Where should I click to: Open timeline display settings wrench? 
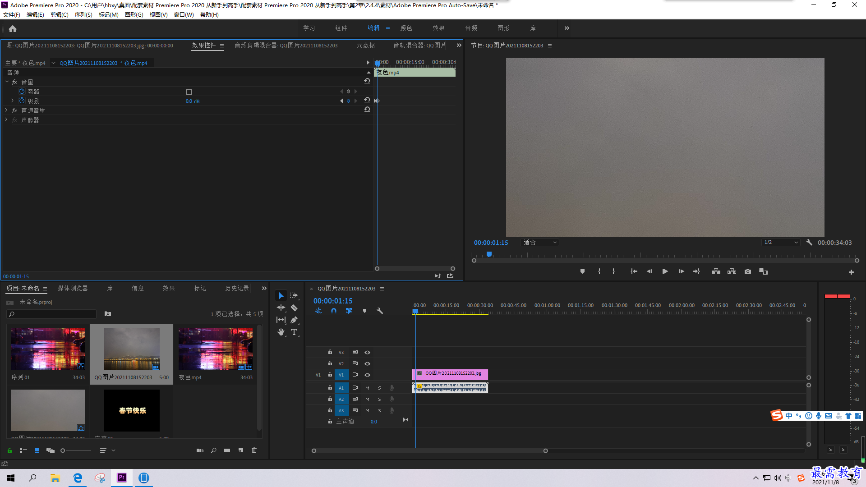pos(380,311)
